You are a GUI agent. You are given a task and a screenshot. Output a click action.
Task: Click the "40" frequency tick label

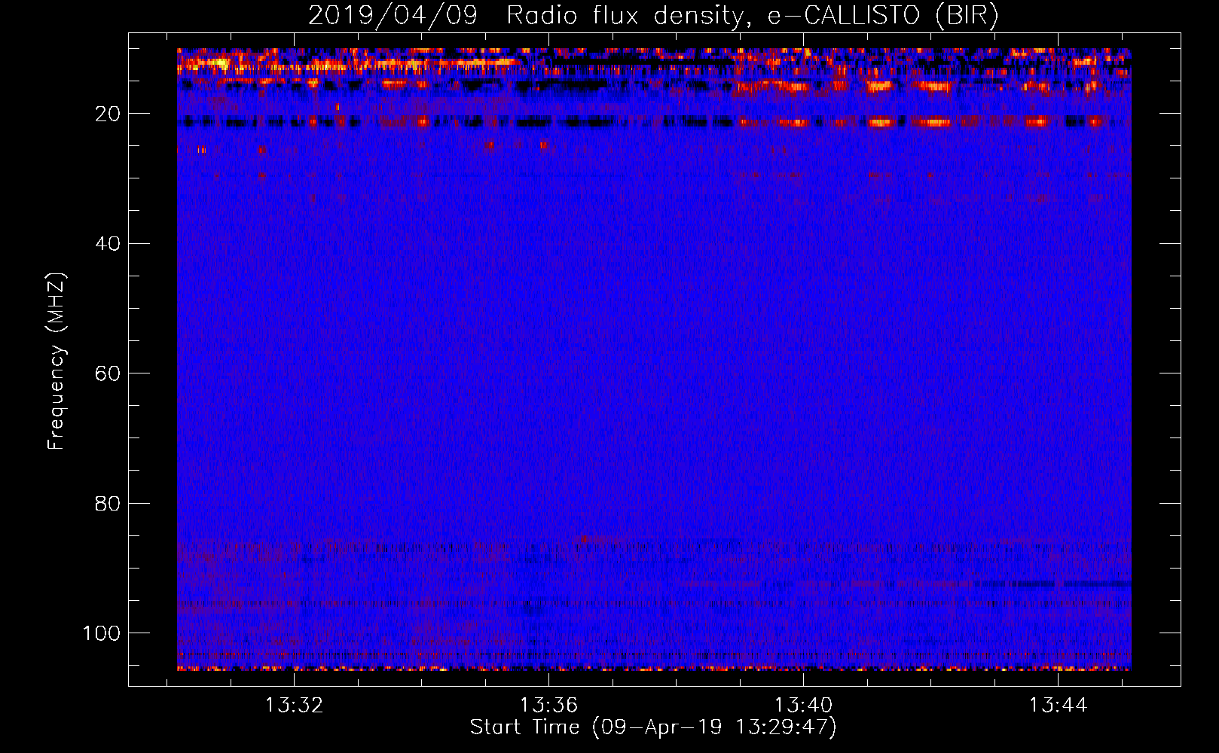(x=108, y=244)
